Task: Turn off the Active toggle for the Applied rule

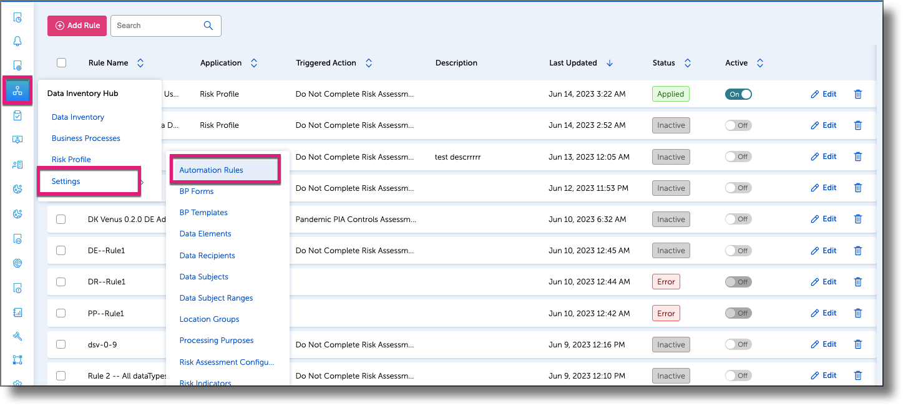Action: click(x=738, y=94)
